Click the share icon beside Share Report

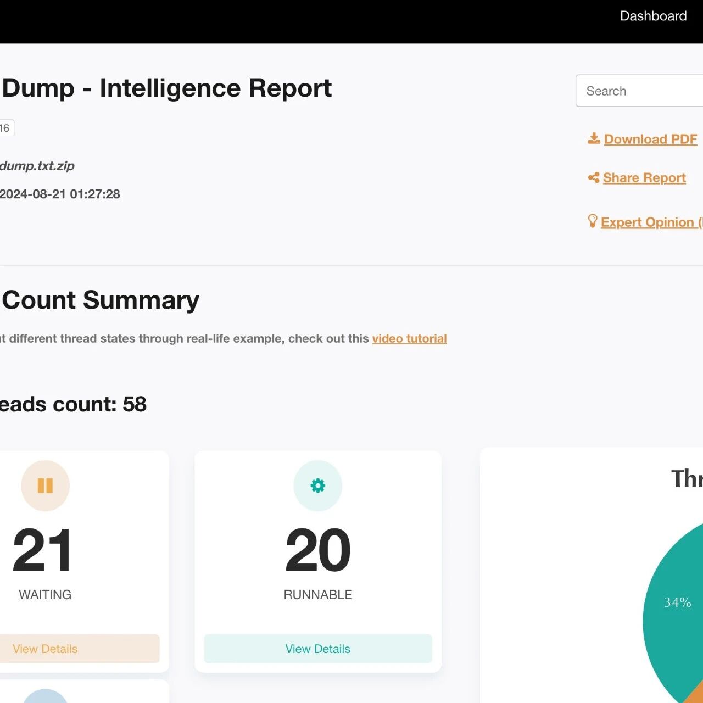593,177
